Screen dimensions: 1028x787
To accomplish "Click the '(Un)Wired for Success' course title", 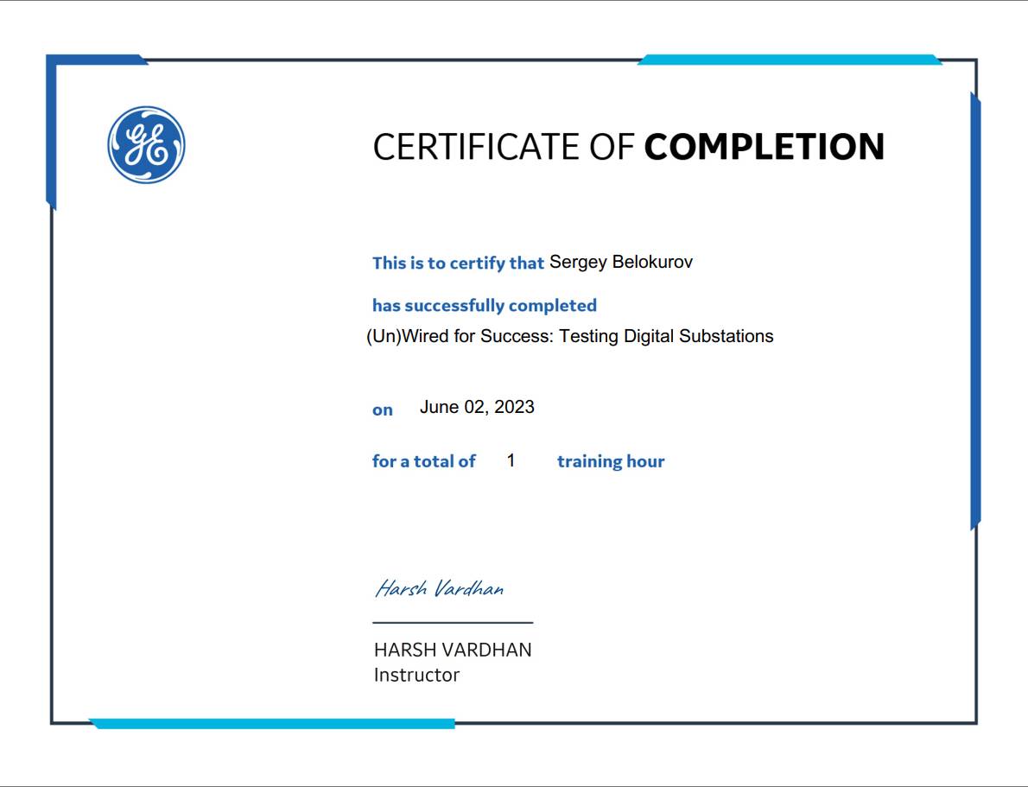I will (570, 336).
